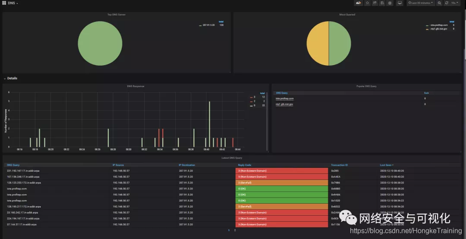Click the transaction ID 0x2B5 cell

click(335, 171)
